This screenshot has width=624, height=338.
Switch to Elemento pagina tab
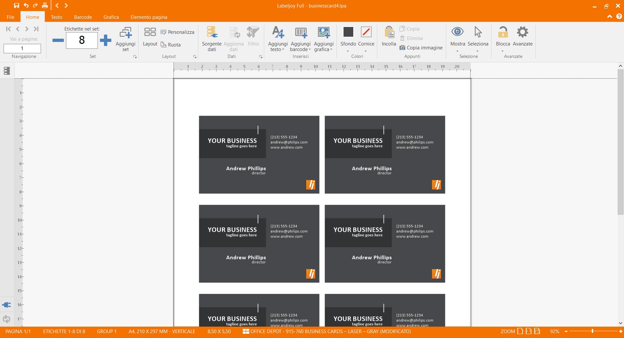pos(149,17)
